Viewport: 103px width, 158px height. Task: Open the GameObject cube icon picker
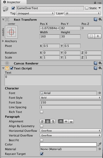click(x=5, y=9)
